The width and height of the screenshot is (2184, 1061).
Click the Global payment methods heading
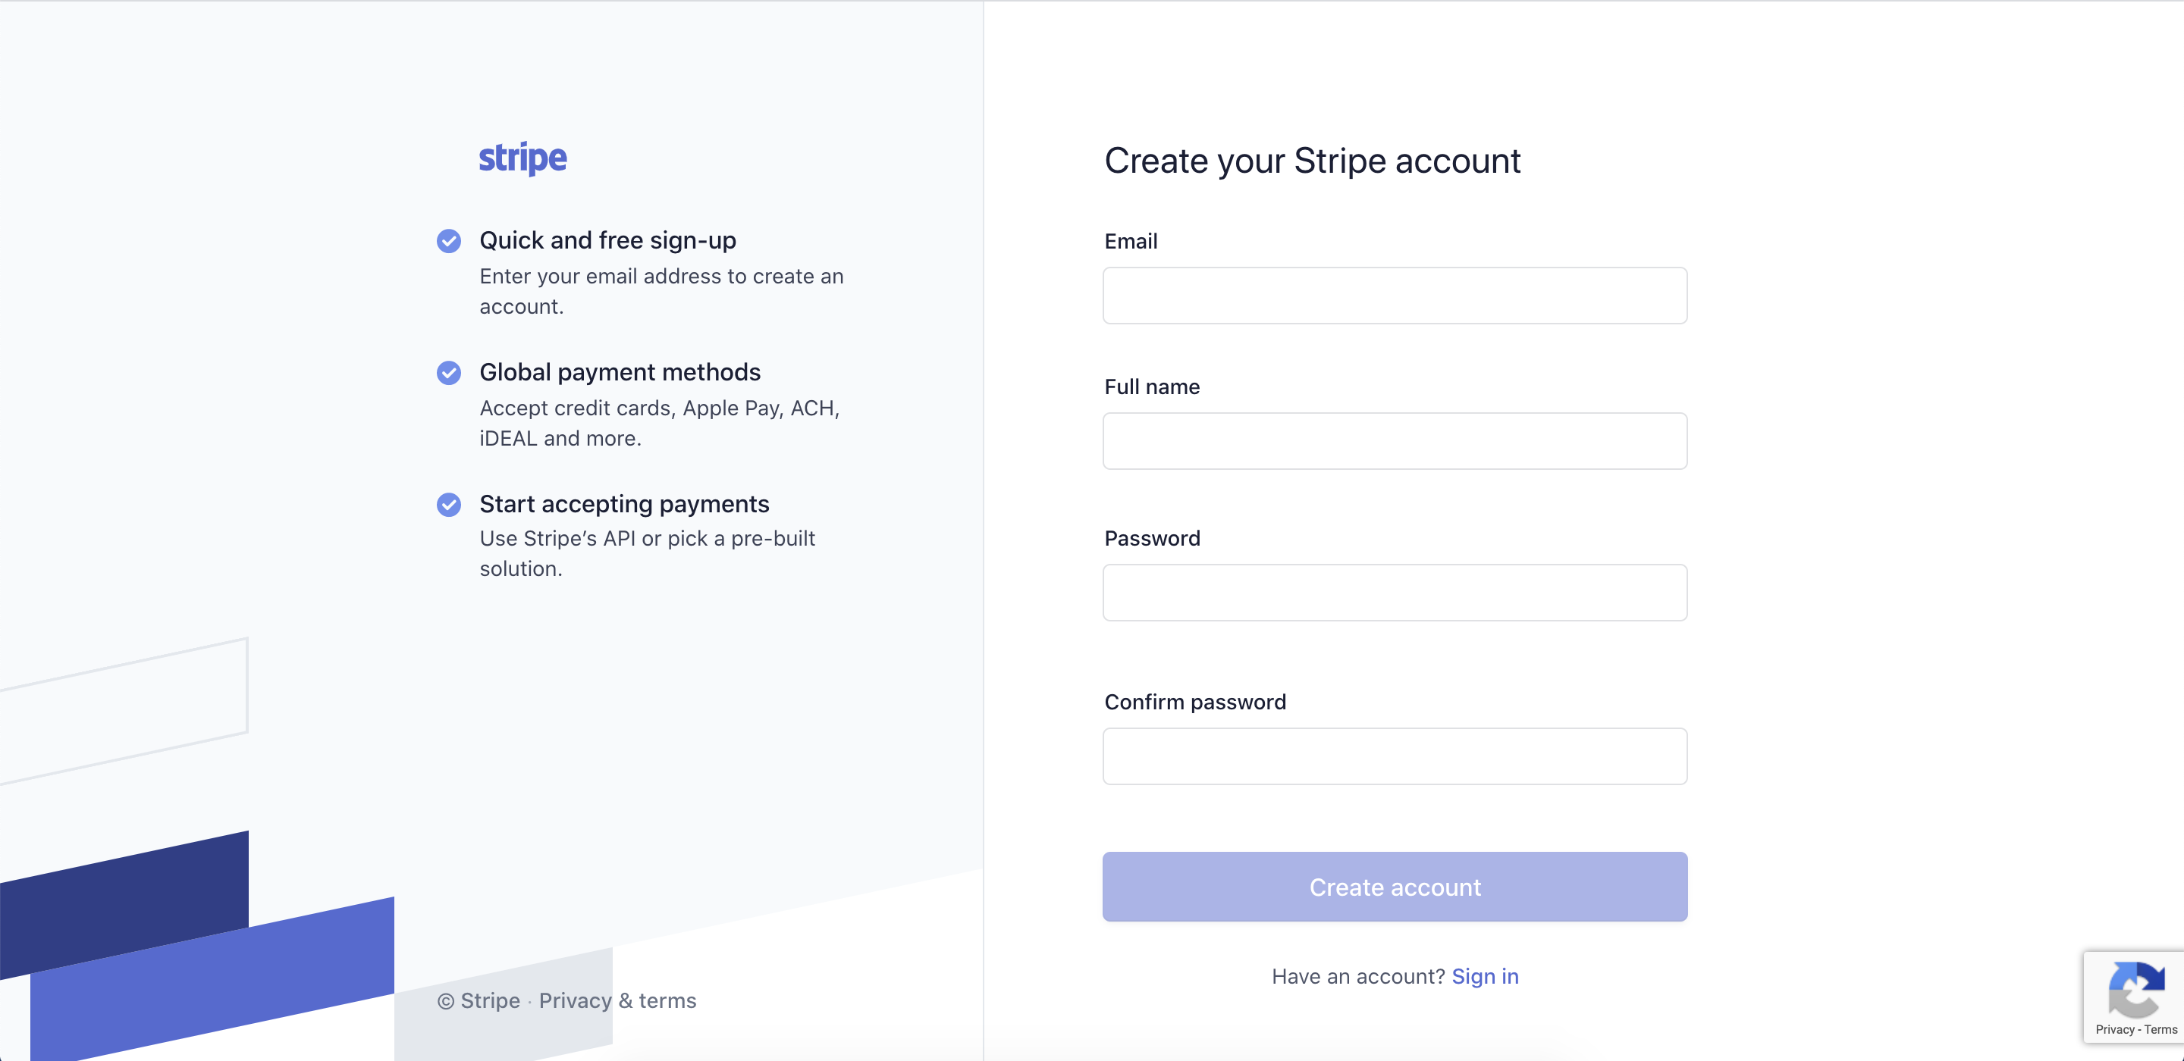(x=620, y=373)
